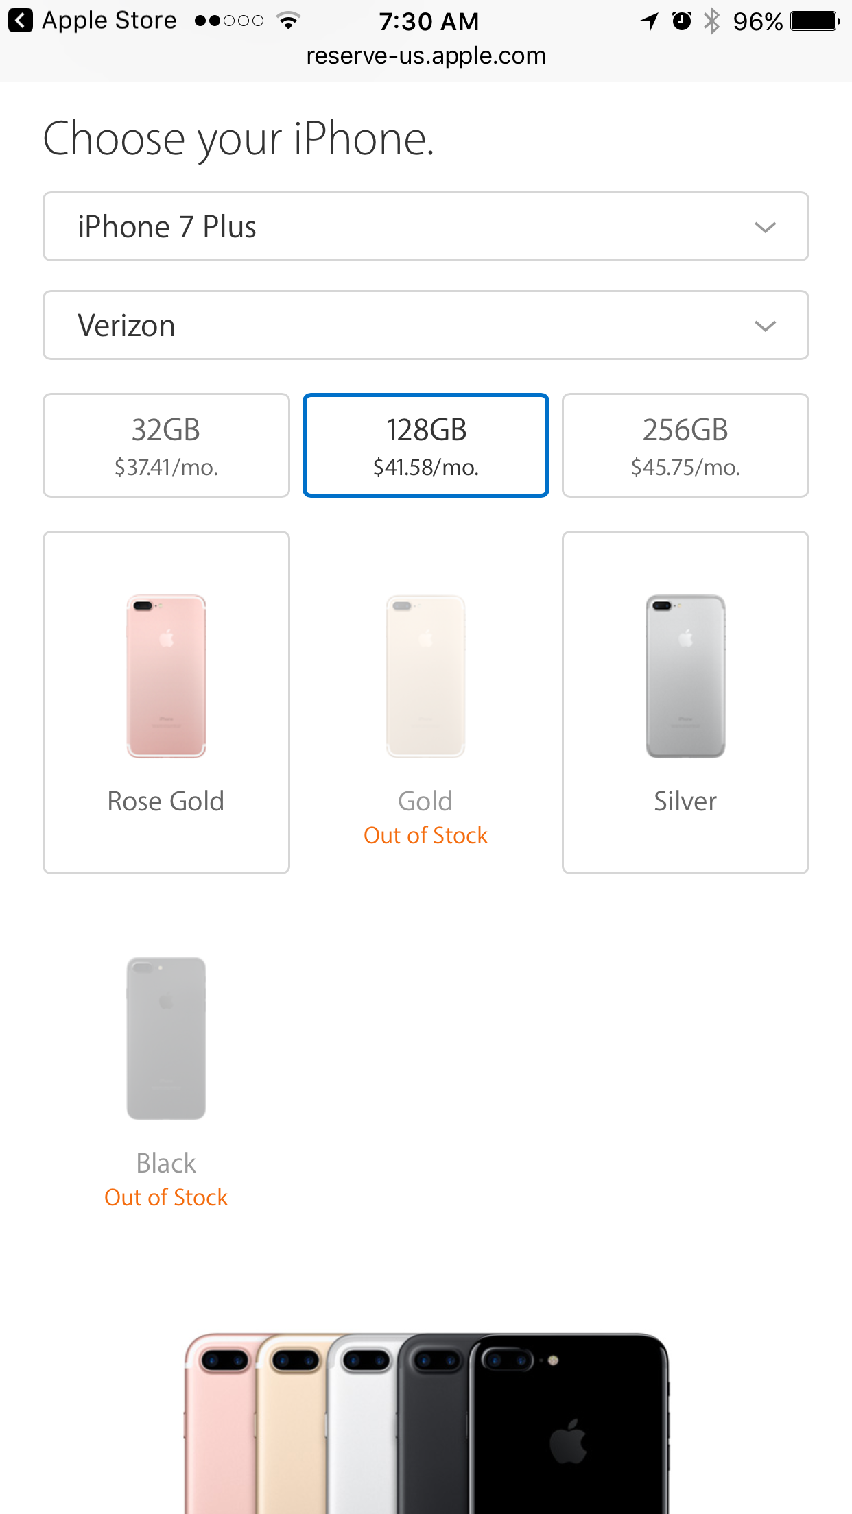Tap the reserve-us.apple.com address bar

426,56
